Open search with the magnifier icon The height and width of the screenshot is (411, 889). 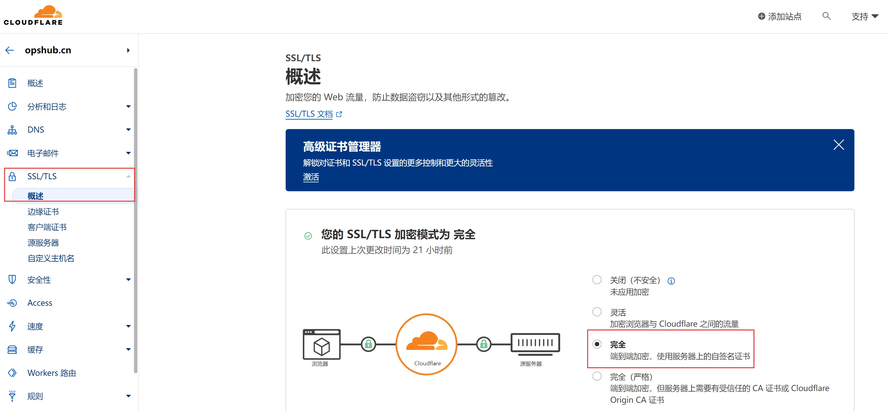(x=826, y=16)
